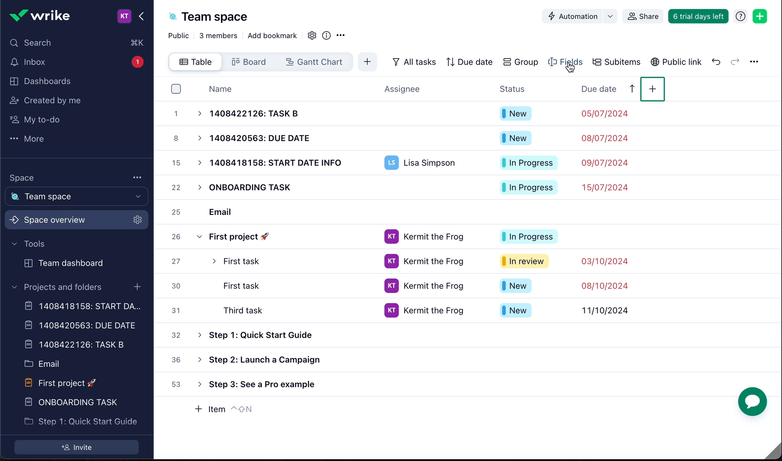Open Space overview settings gear

138,220
